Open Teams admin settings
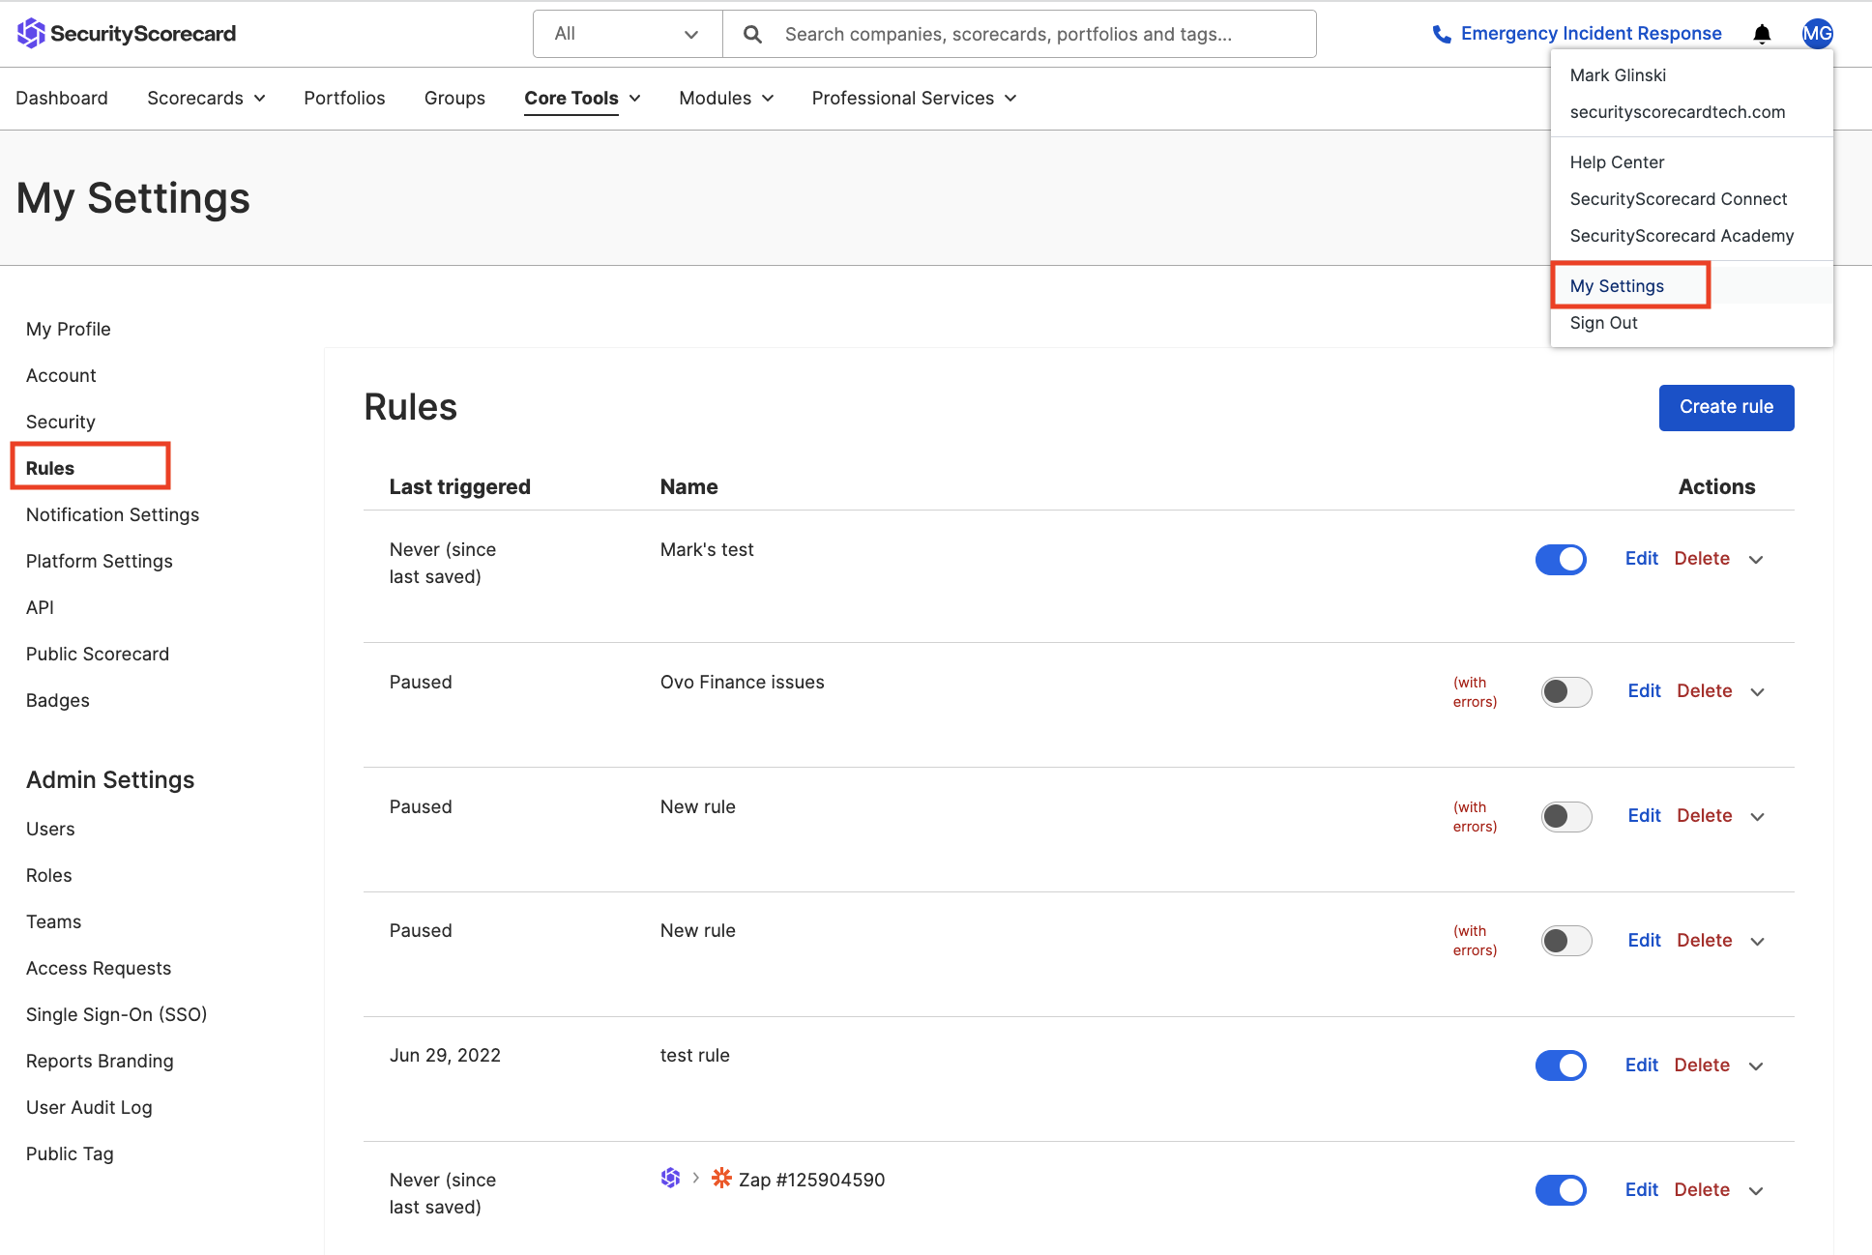Image resolution: width=1872 pixels, height=1255 pixels. pos(54,921)
